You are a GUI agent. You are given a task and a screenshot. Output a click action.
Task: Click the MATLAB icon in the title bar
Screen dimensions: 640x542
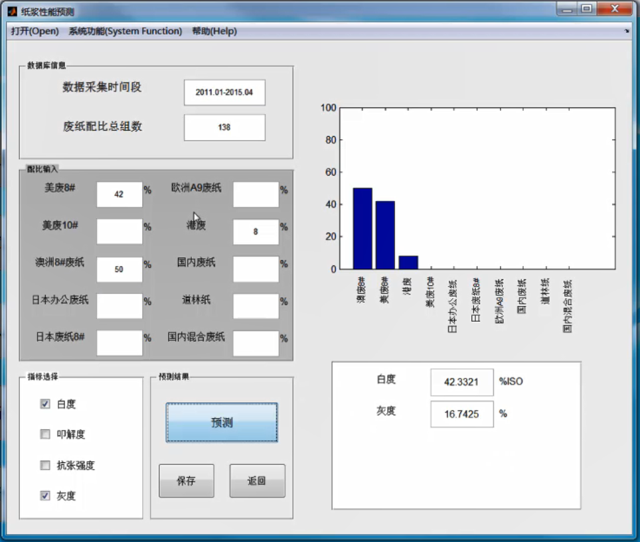click(12, 11)
